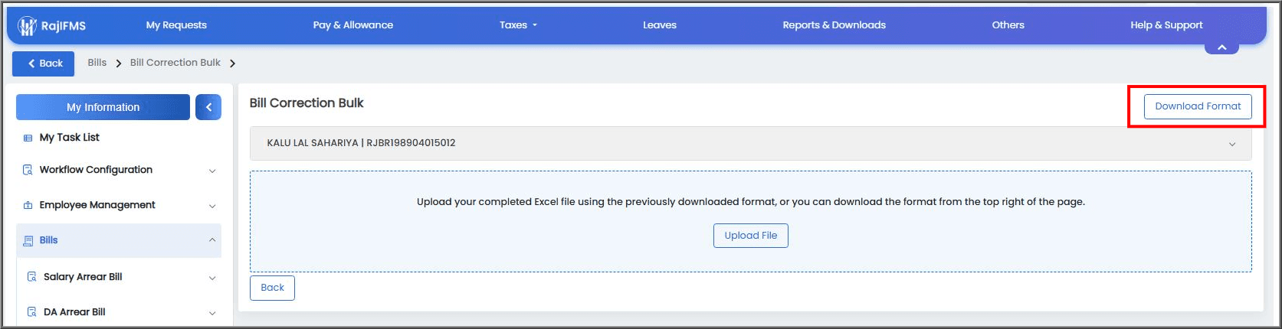
Task: Click the Bills section icon
Action: tap(28, 240)
